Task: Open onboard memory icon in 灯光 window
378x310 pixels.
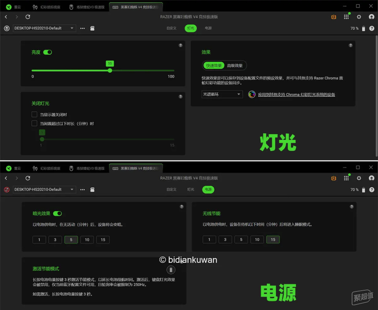Action: tap(92, 28)
